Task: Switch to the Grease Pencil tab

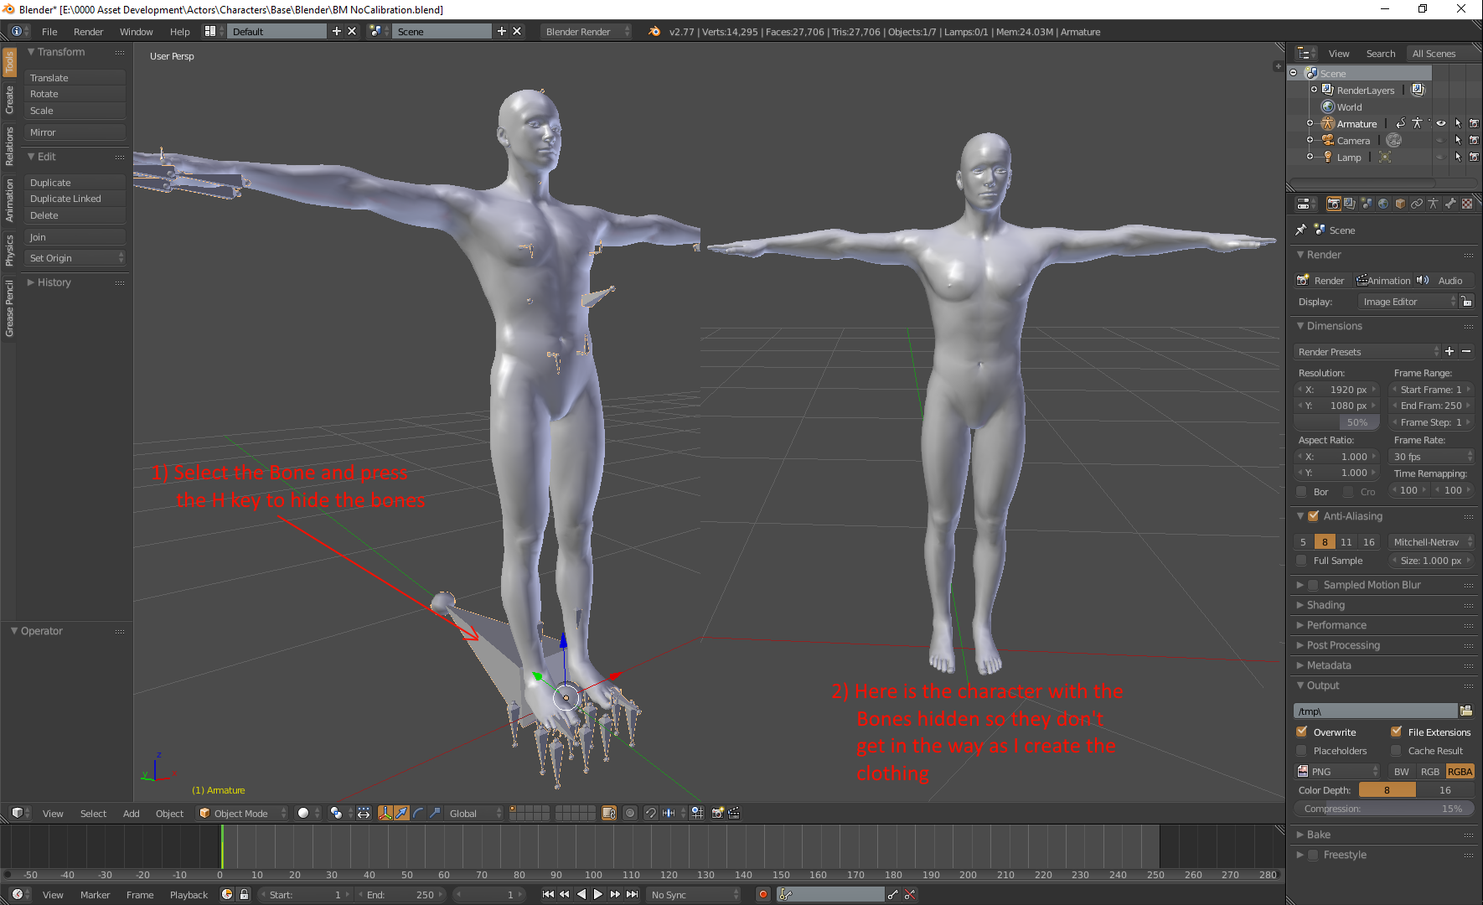Action: pyautogui.click(x=9, y=308)
